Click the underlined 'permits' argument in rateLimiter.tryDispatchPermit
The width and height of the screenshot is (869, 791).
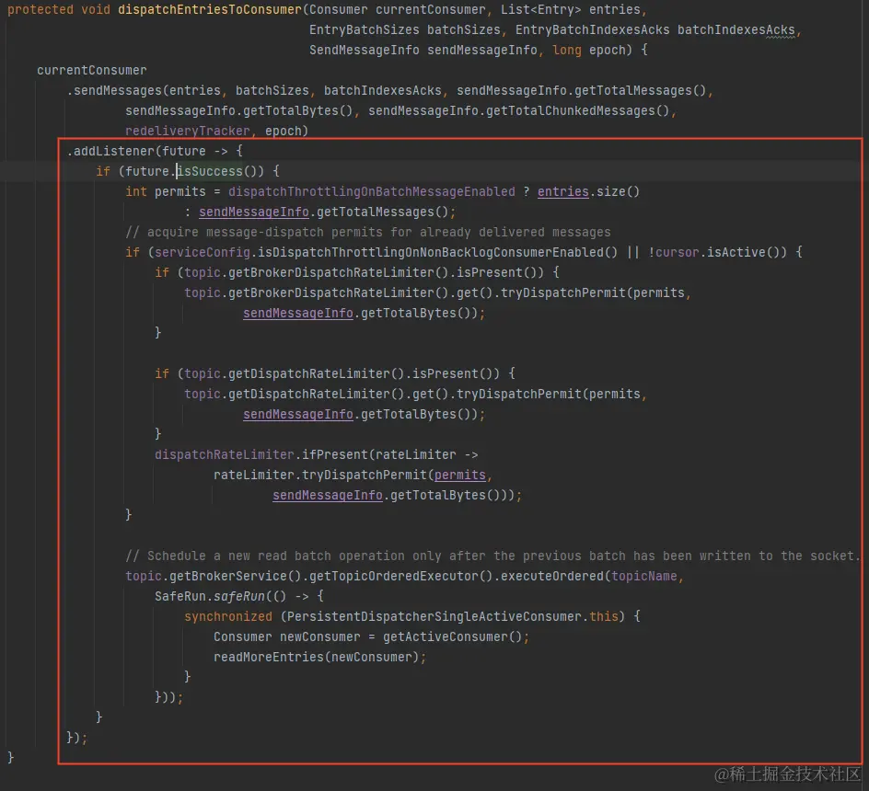[459, 476]
